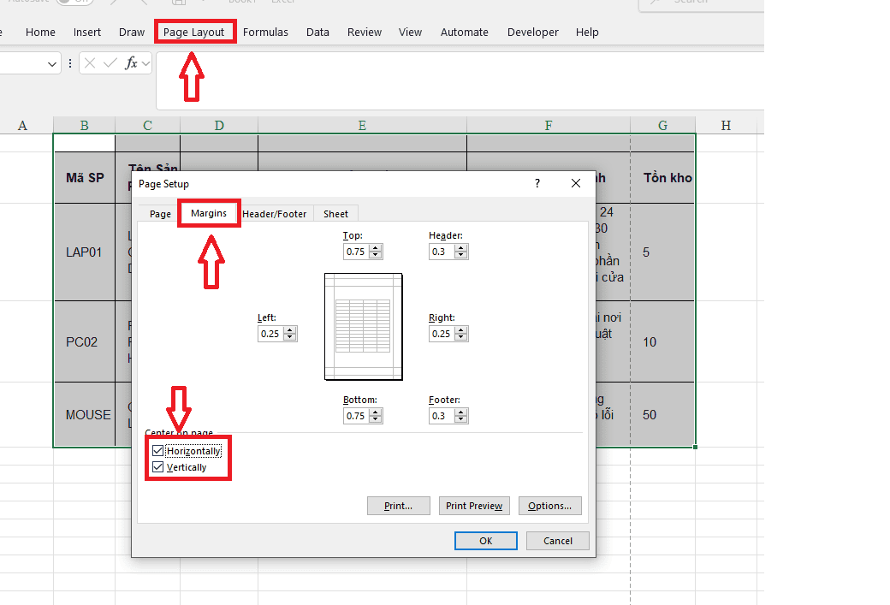Toggle the Vertically centering checkbox
Screen dimensions: 890x605
pos(157,467)
